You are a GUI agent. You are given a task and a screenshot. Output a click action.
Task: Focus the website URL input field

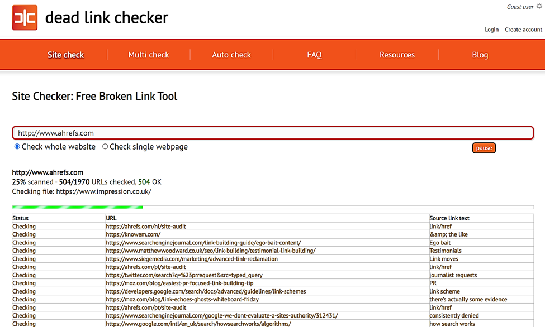(273, 133)
